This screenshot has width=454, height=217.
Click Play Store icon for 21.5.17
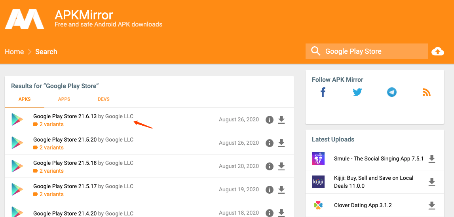pos(17,190)
